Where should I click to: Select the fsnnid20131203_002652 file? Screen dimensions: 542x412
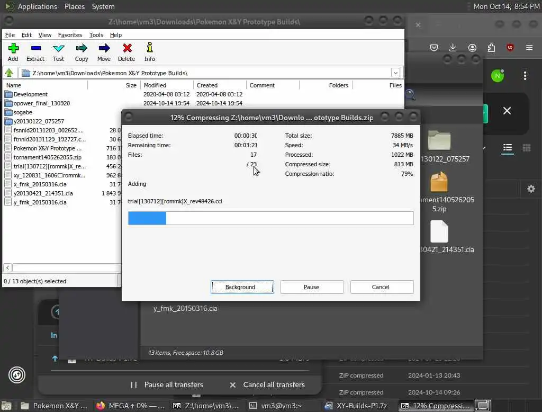[48, 130]
